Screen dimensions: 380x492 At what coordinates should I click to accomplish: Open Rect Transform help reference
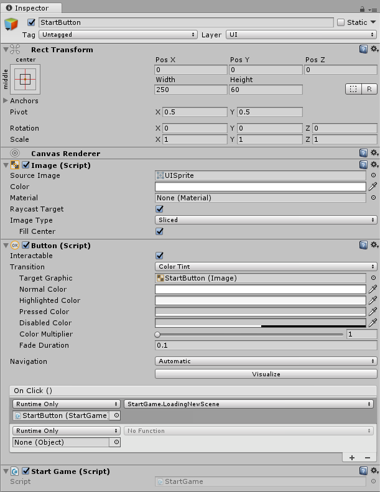363,49
